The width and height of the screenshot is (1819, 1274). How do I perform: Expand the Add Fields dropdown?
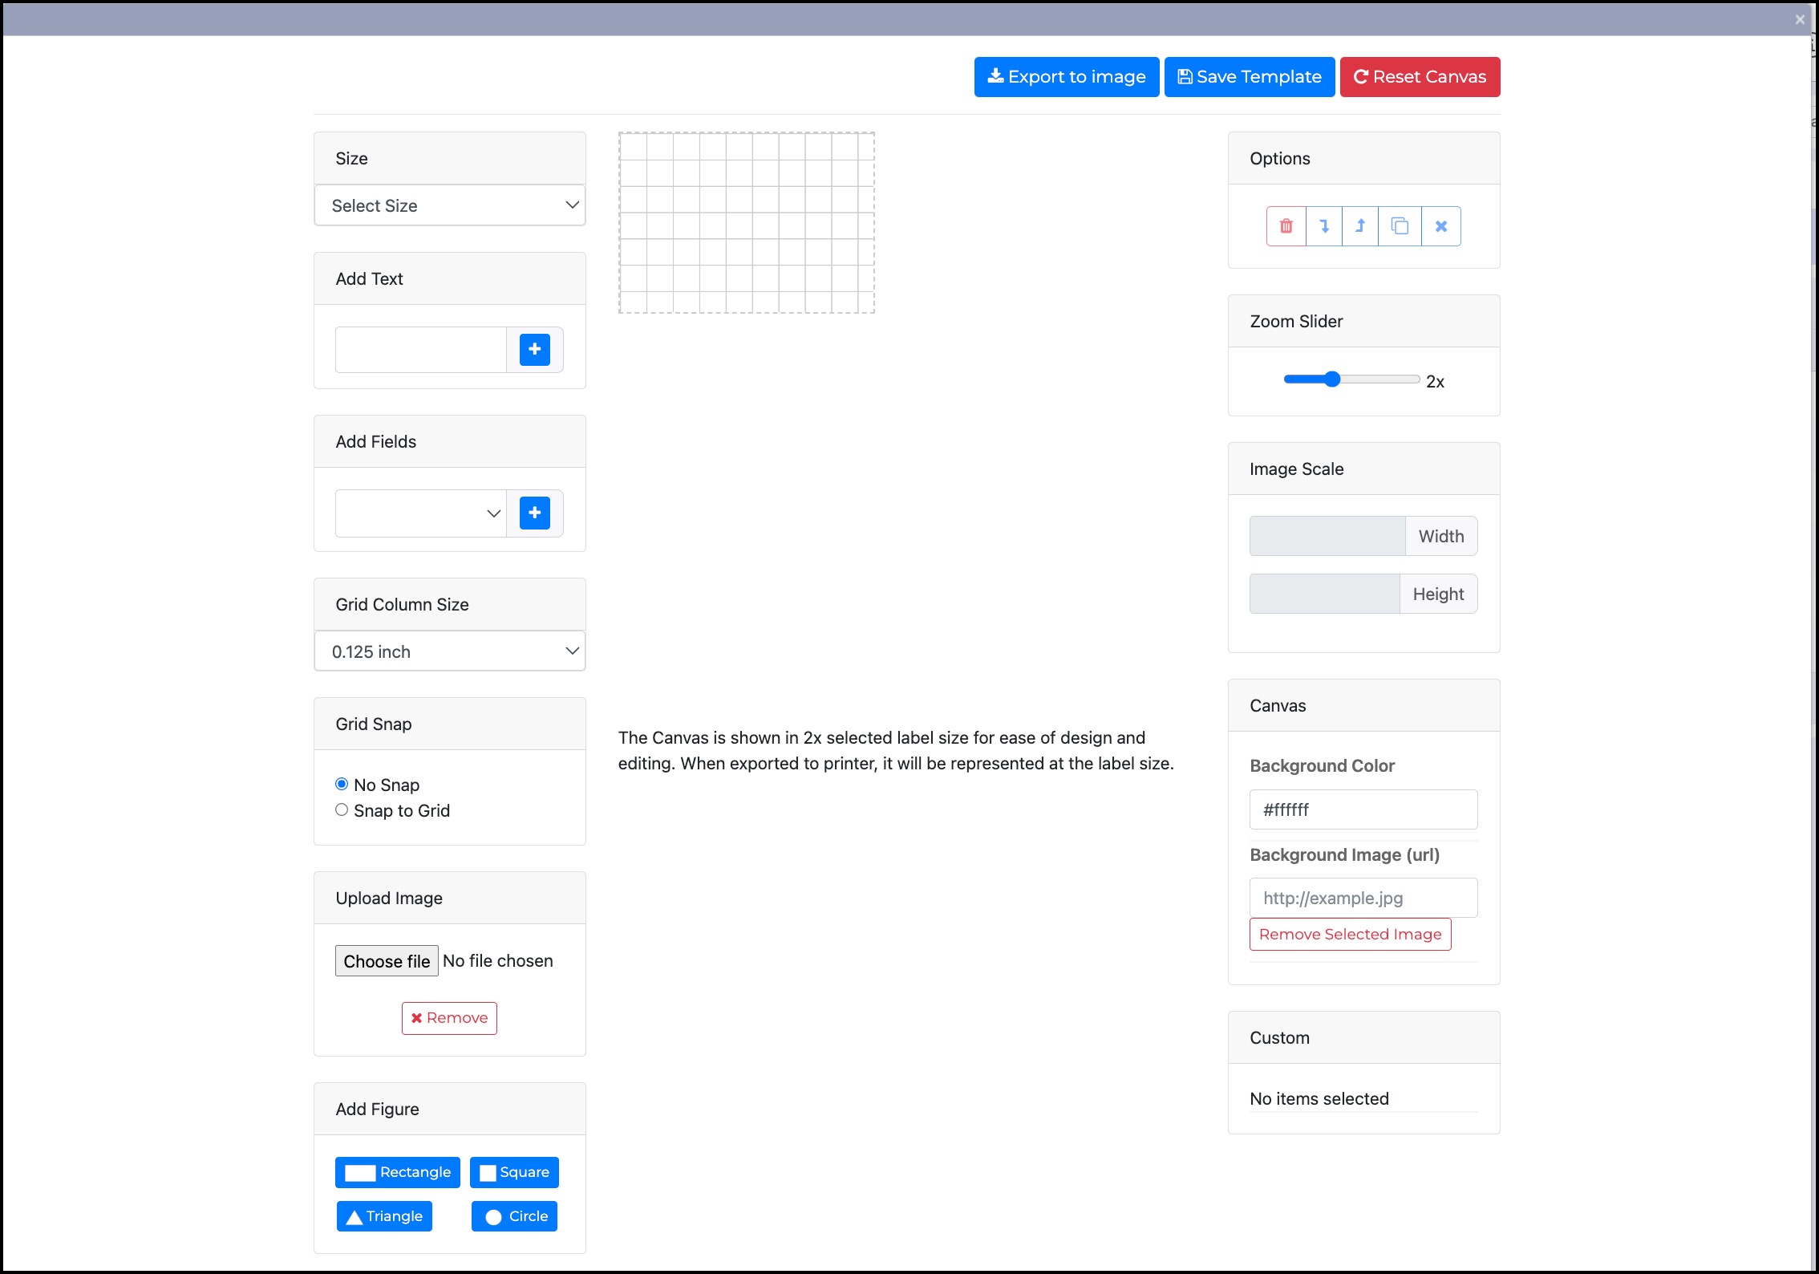(421, 513)
